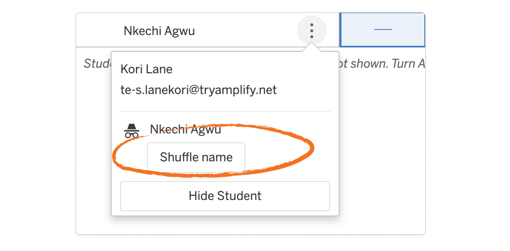
Task: Click the te-s.lanekori@tryamplify.net email address
Action: tap(198, 90)
